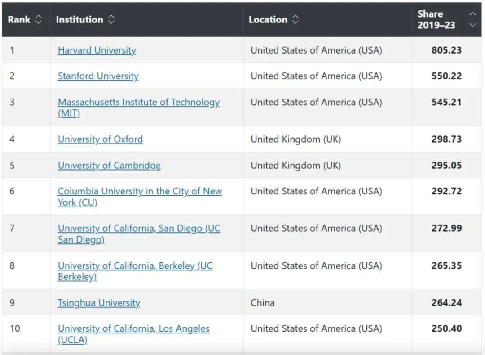
Task: Visit Massachusetts Institute of Technology (MIT) page
Action: pyautogui.click(x=139, y=107)
